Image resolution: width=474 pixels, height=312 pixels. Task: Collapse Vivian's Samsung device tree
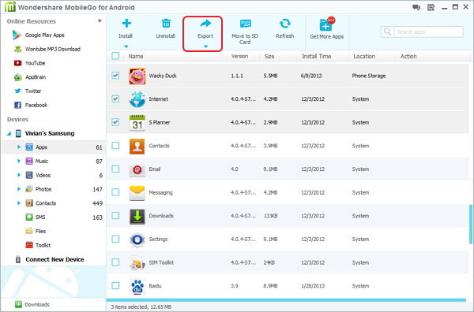pos(9,133)
